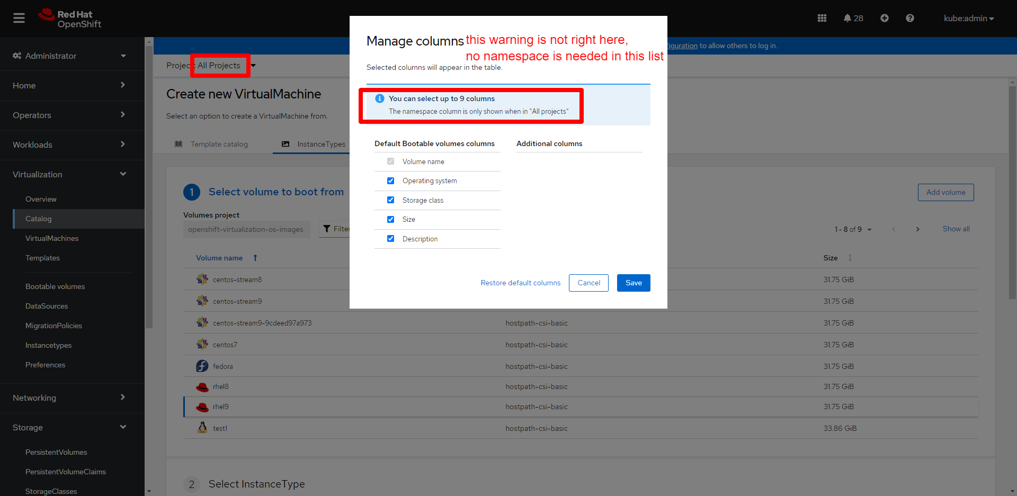The width and height of the screenshot is (1017, 496).
Task: Click the Size column sort icon
Action: 850,258
